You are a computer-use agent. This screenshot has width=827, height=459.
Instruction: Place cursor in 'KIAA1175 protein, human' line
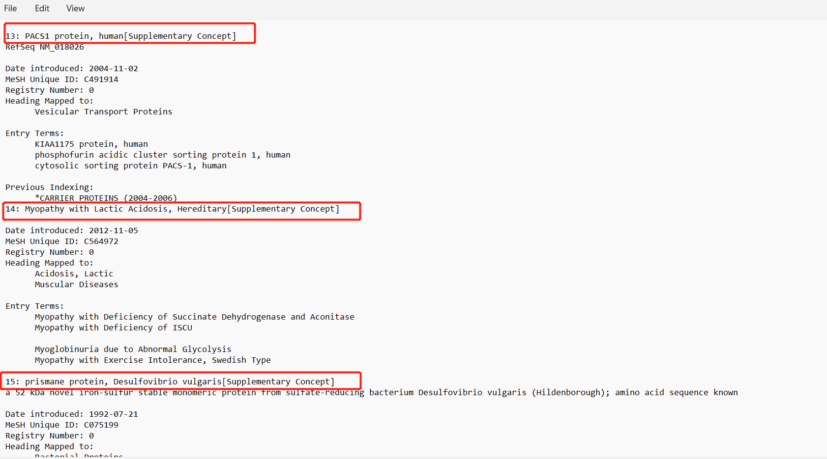(x=91, y=144)
